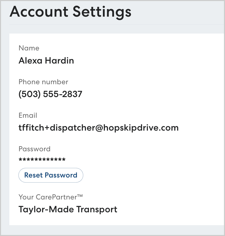Click the masked password asterisks

point(42,160)
